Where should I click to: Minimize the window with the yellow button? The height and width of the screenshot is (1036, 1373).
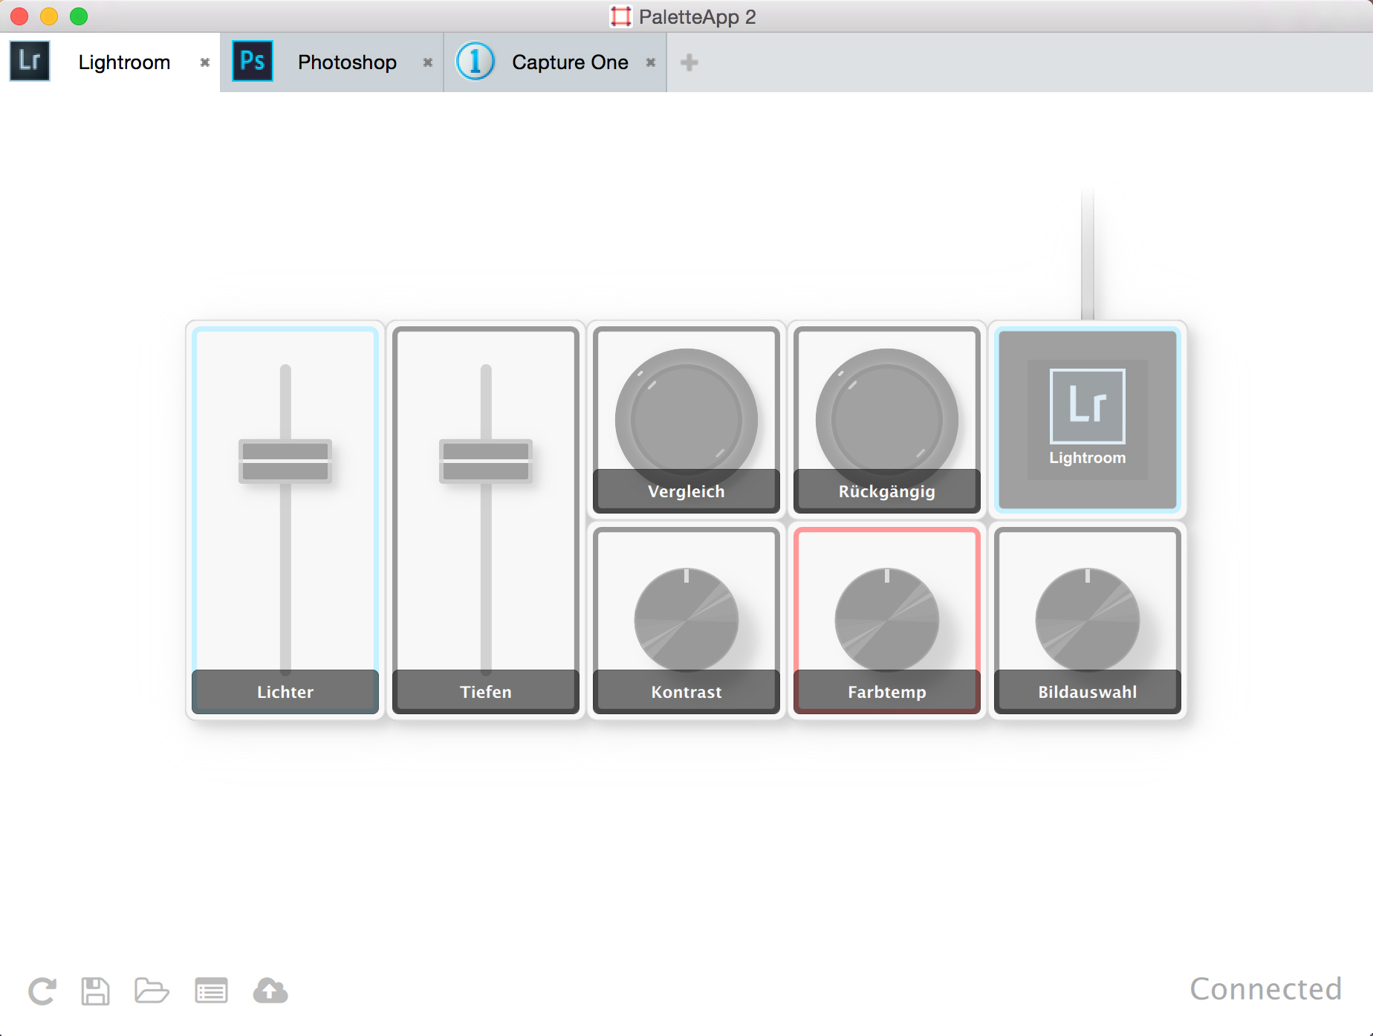(x=49, y=16)
